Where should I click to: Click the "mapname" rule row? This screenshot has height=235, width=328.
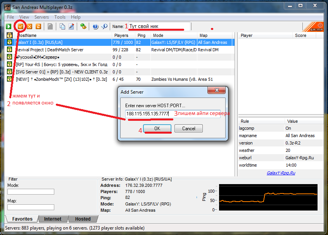[x=281, y=136]
